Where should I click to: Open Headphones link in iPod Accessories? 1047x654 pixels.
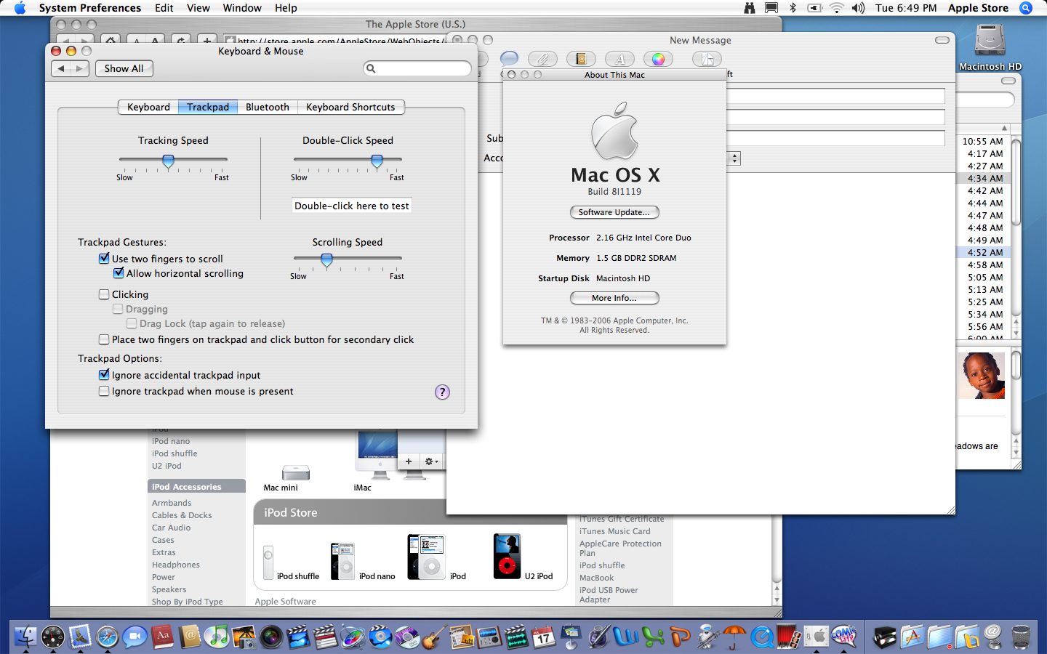(x=176, y=565)
